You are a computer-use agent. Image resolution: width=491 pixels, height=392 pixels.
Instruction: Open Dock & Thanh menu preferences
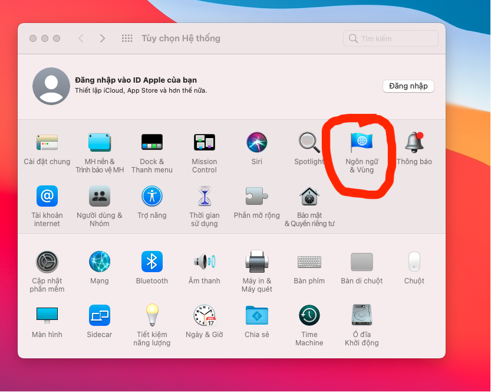(151, 142)
